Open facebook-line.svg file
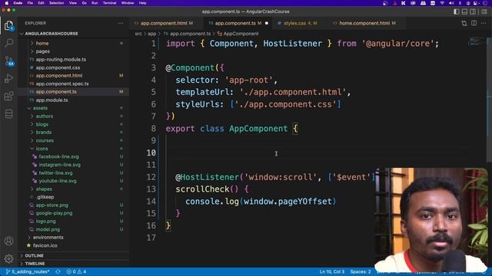Screen dimensions: 492x276 coord(58,156)
